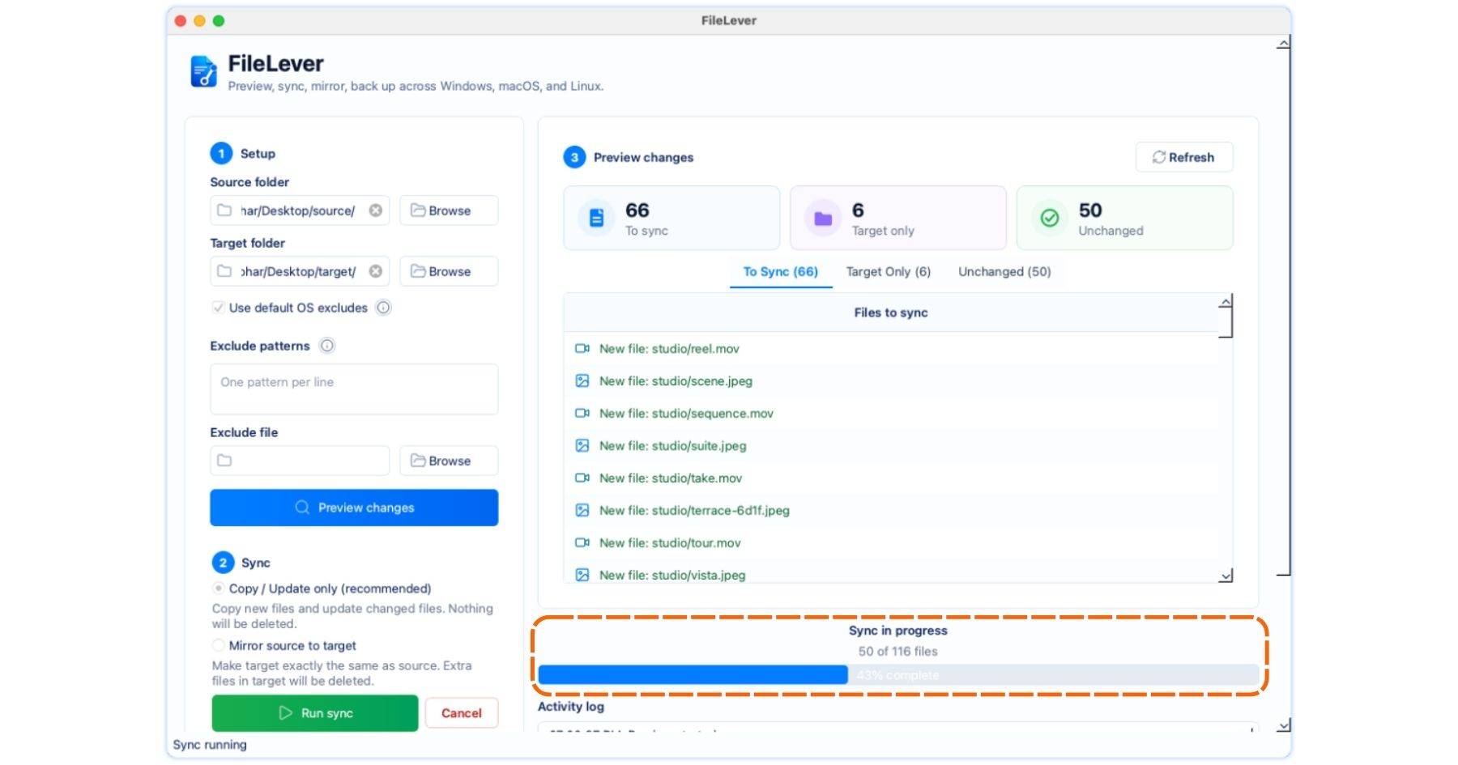Screen dimensions: 1458x765
Task: Click the Files to sync list header
Action: pos(891,312)
